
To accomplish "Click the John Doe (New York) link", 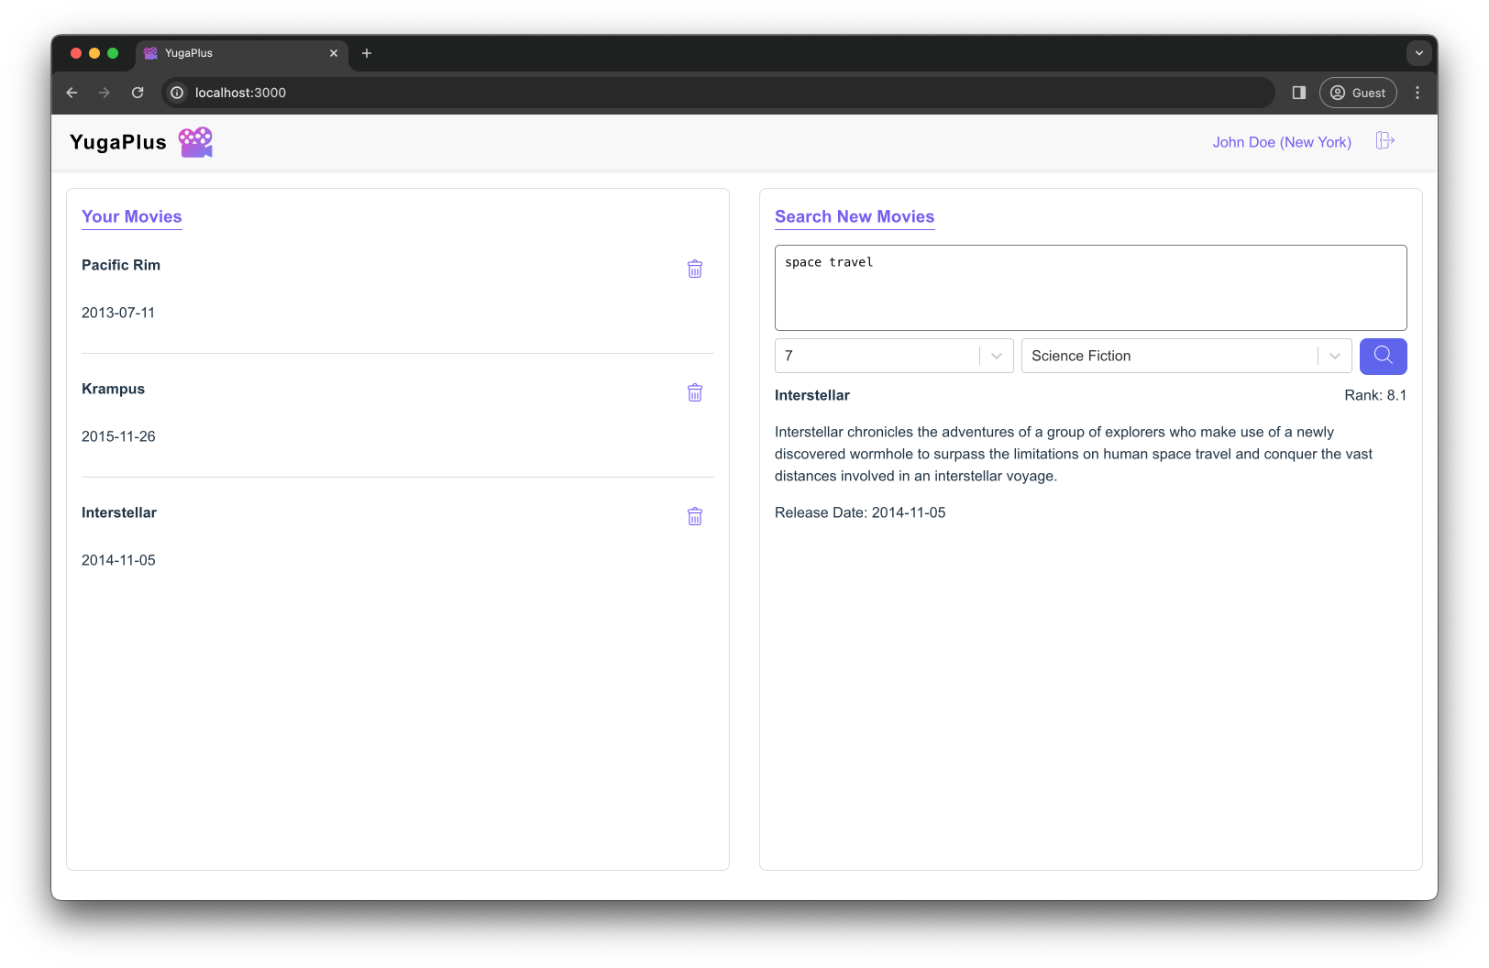I will [x=1282, y=142].
